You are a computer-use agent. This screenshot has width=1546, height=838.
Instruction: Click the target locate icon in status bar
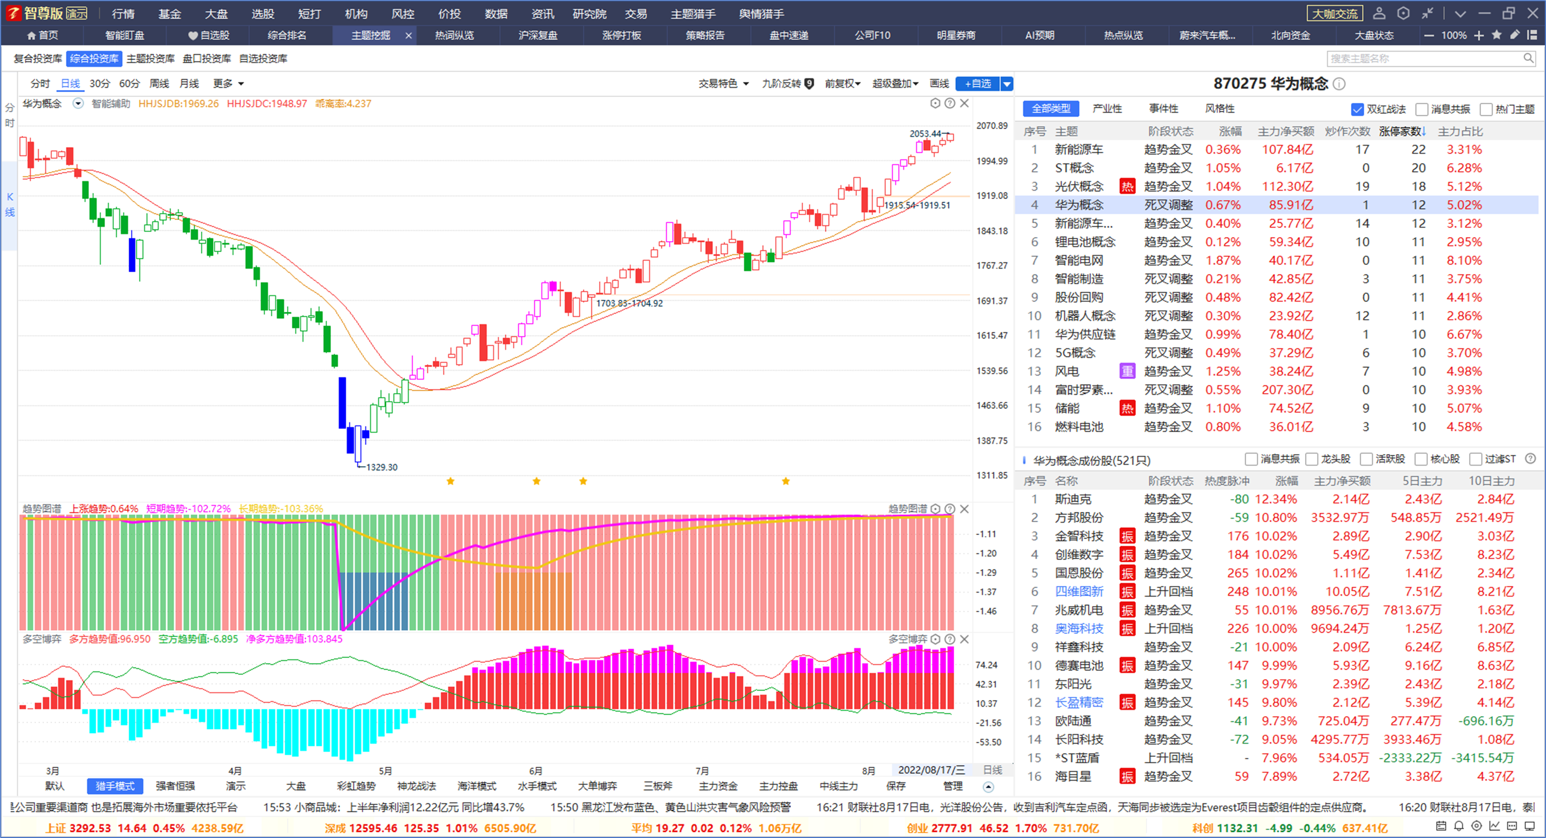[x=1477, y=827]
